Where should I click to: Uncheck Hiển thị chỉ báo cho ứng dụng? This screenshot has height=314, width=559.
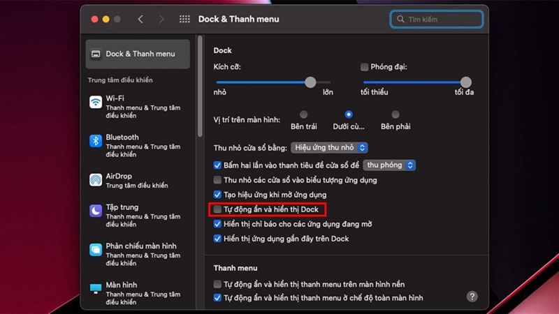pyautogui.click(x=217, y=224)
